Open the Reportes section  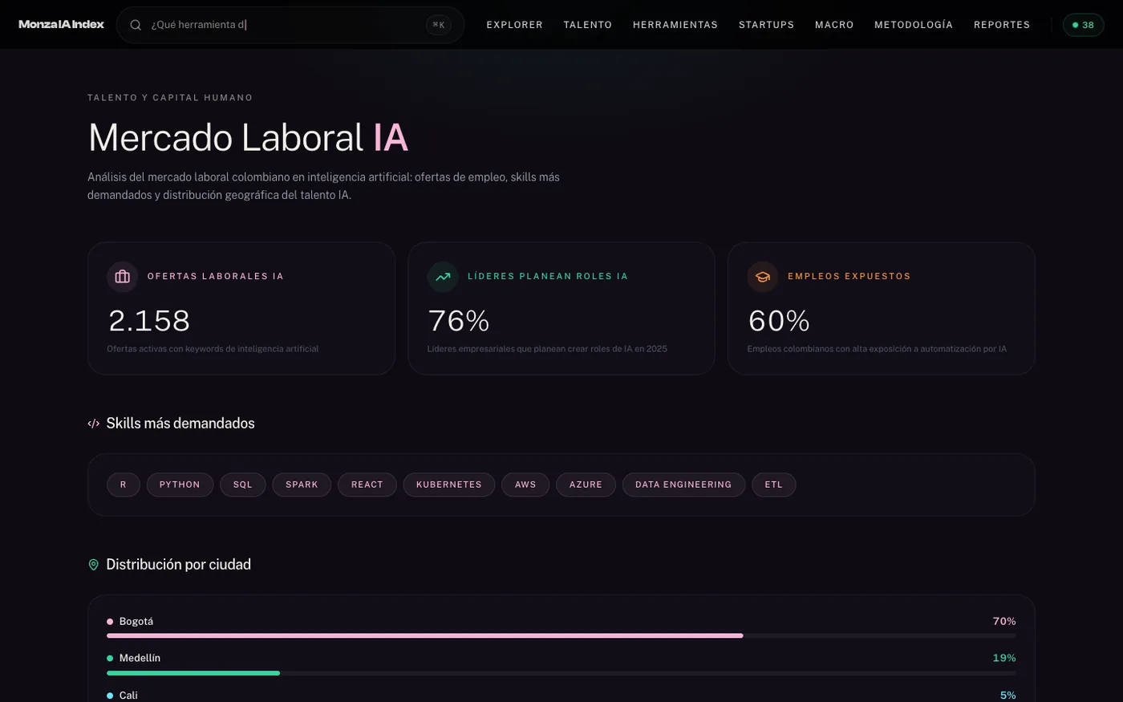click(x=1002, y=25)
